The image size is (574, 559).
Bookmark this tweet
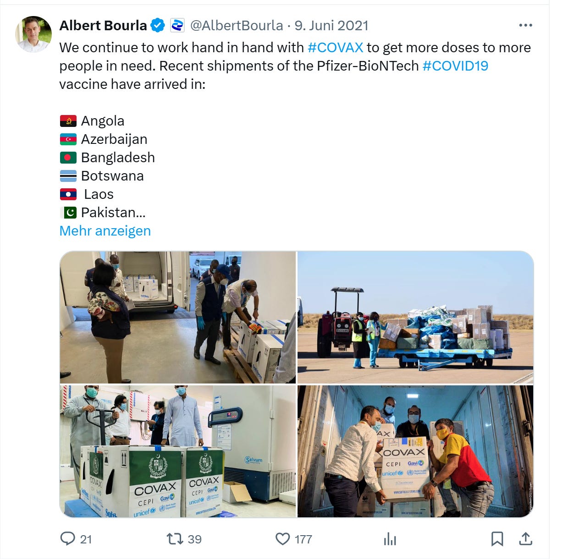click(497, 539)
